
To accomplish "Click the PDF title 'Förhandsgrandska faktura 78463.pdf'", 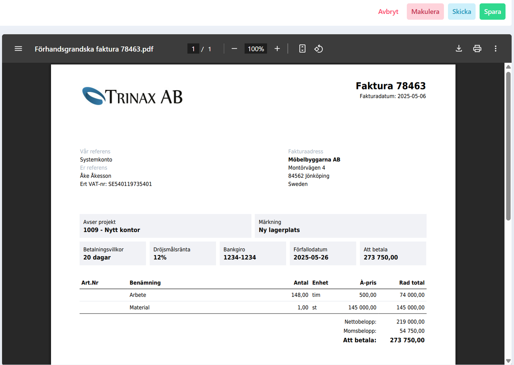I will click(94, 49).
